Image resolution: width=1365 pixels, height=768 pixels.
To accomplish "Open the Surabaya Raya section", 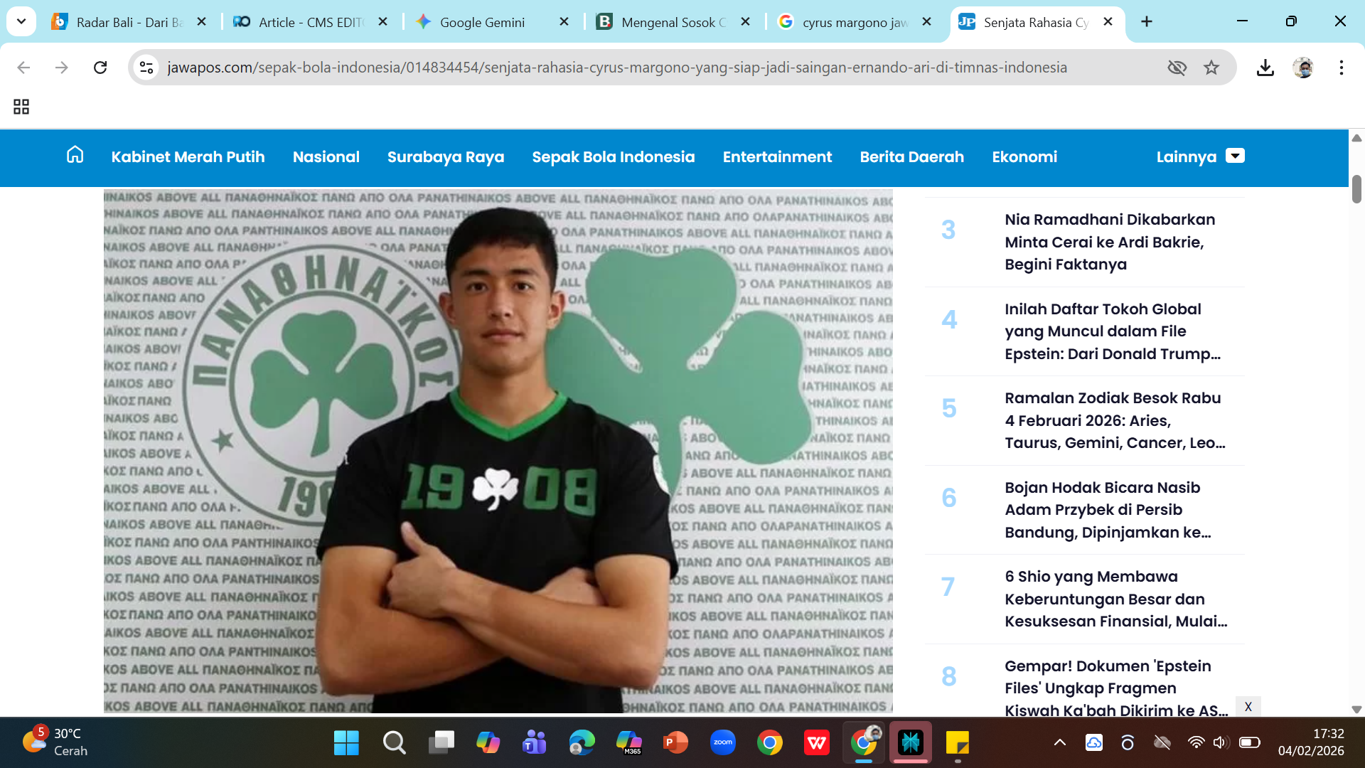I will tap(446, 156).
